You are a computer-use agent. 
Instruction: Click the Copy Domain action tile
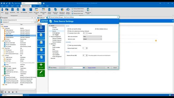coord(41,59)
